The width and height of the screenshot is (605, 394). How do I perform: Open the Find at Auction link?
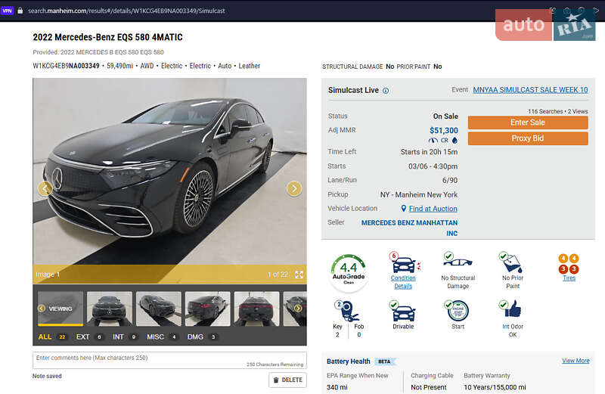point(433,209)
